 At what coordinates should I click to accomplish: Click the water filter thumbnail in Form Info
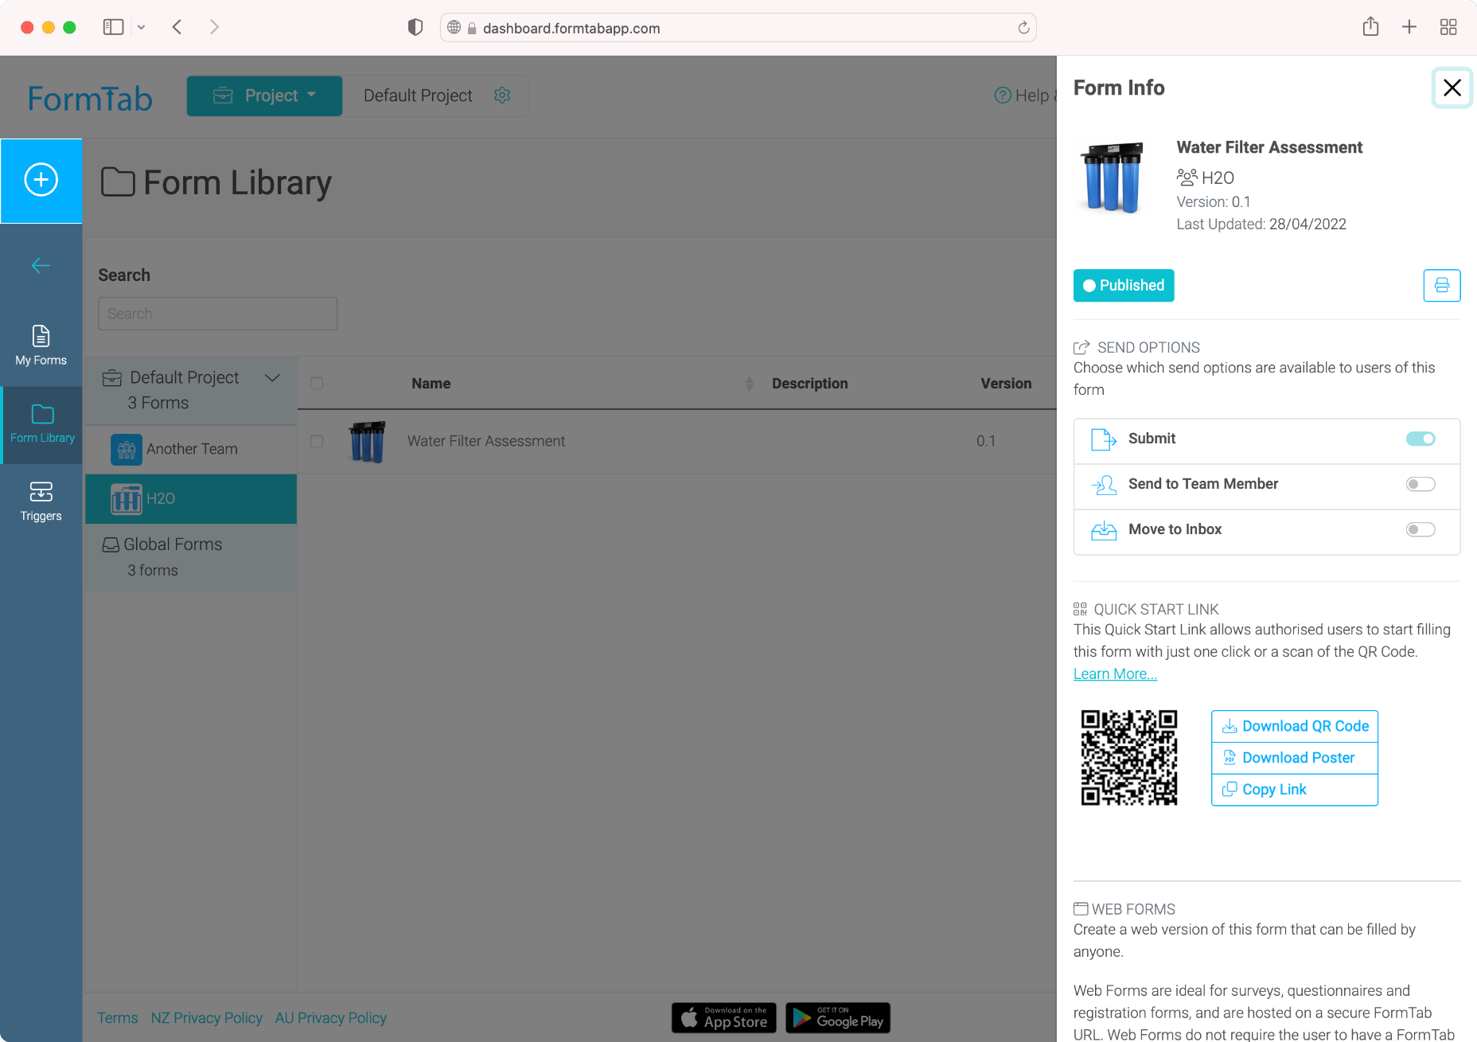[1113, 178]
